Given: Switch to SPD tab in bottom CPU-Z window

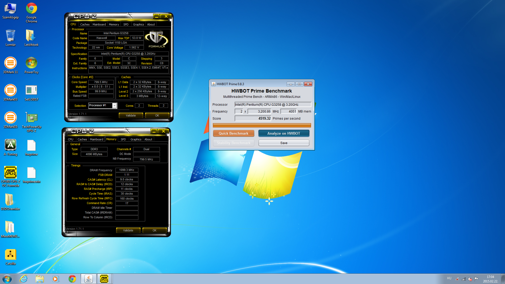Looking at the screenshot, I should pos(123,139).
